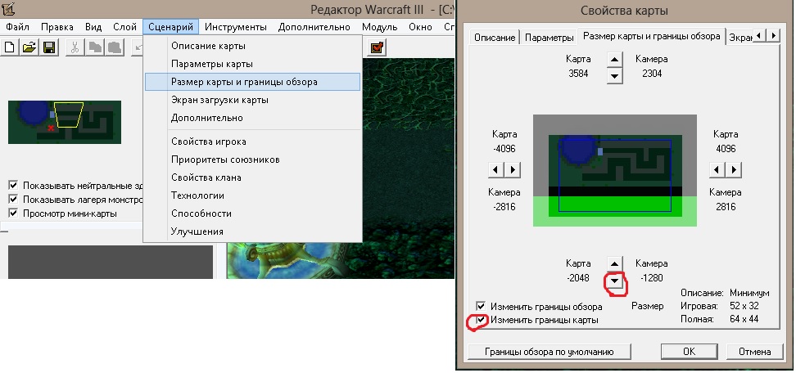Click the Paste toolbar icon
Image resolution: width=796 pixels, height=373 pixels.
[115, 47]
